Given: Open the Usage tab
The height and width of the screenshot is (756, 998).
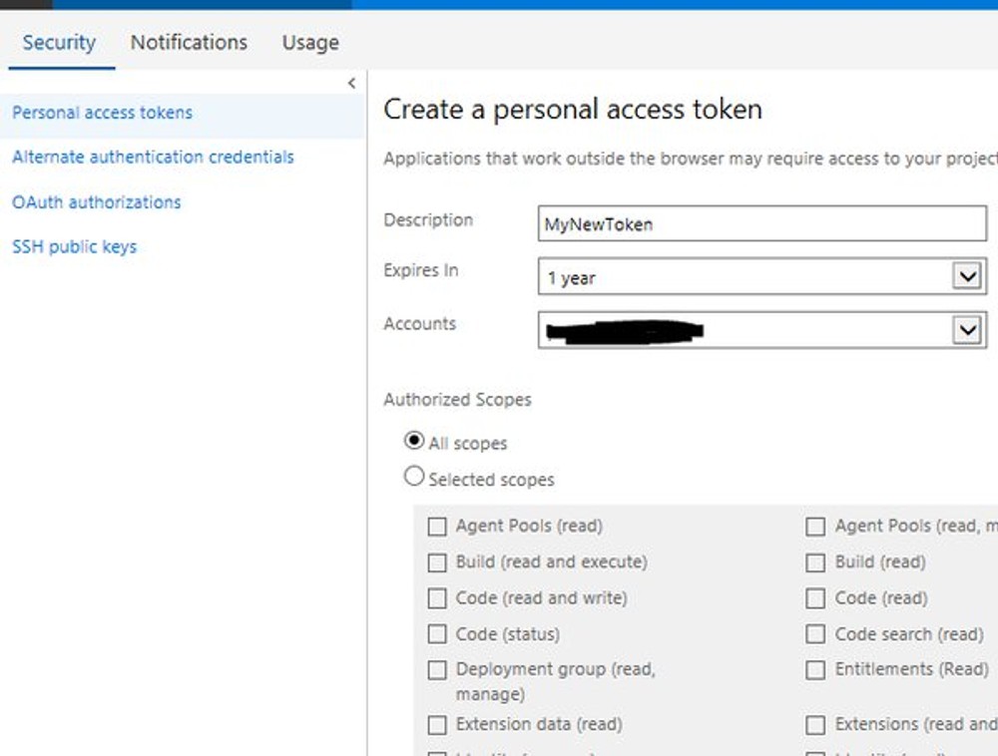Looking at the screenshot, I should pyautogui.click(x=309, y=42).
